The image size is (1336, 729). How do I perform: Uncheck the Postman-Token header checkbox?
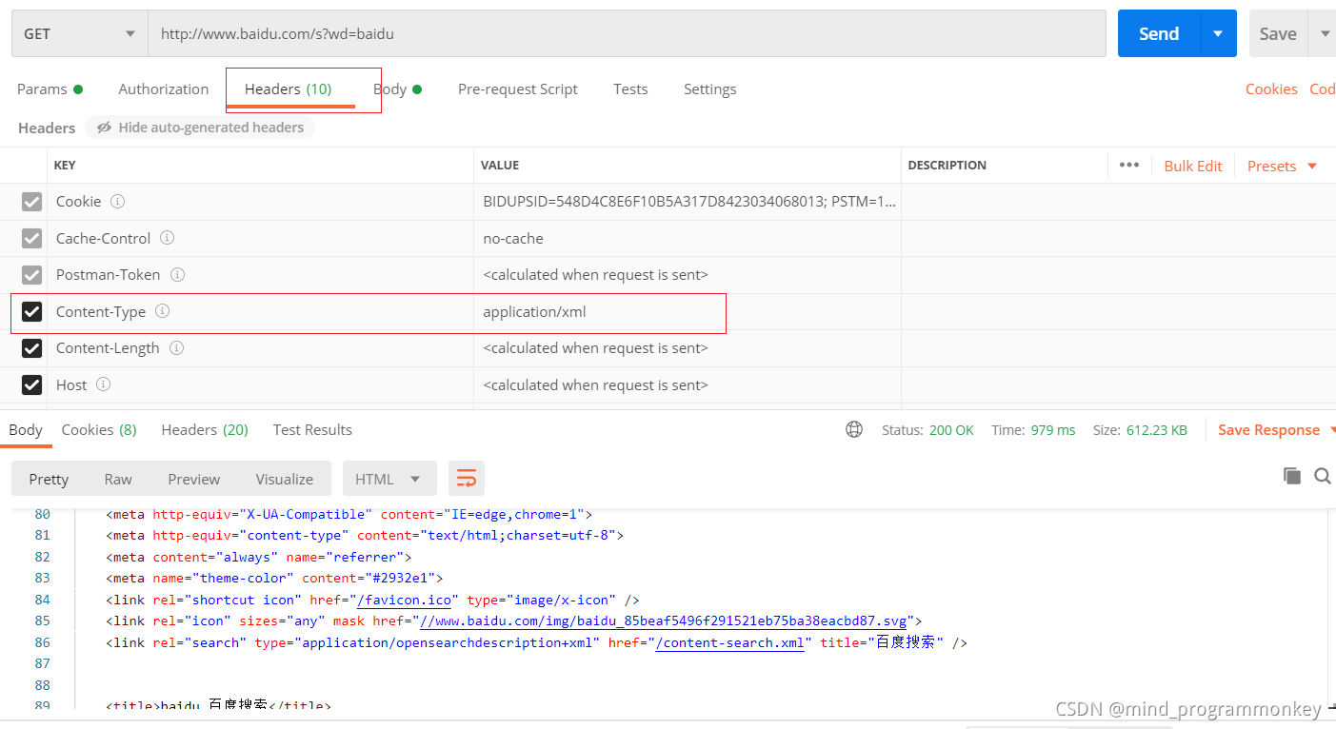[x=31, y=275]
